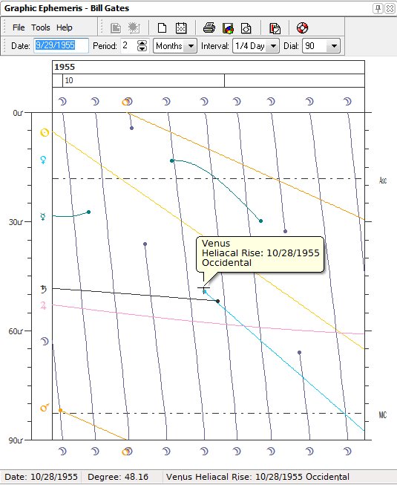Open help via the lifebuoy icon
The image size is (397, 485).
tap(303, 27)
